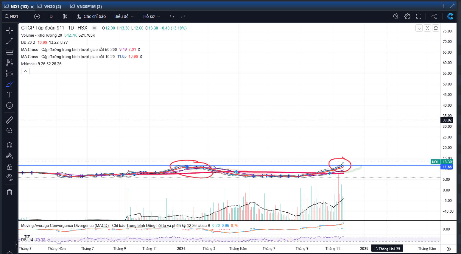Select the BB 20 2 indicator legend
The image size is (461, 254).
point(28,42)
